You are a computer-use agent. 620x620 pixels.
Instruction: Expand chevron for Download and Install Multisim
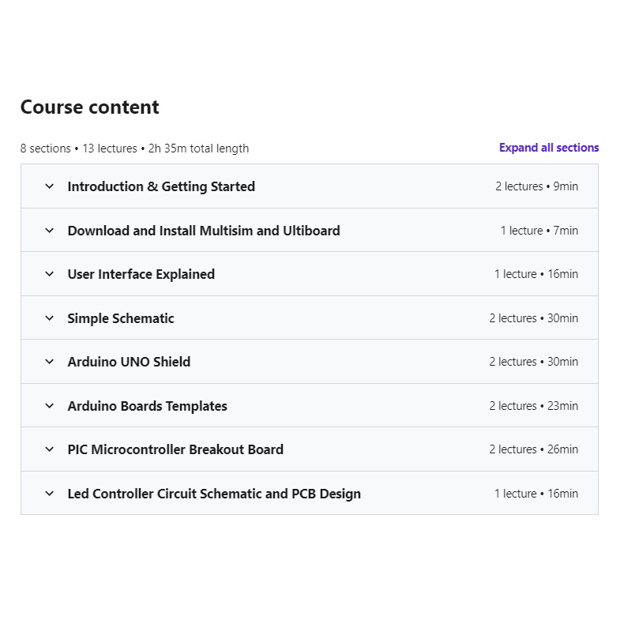(50, 231)
